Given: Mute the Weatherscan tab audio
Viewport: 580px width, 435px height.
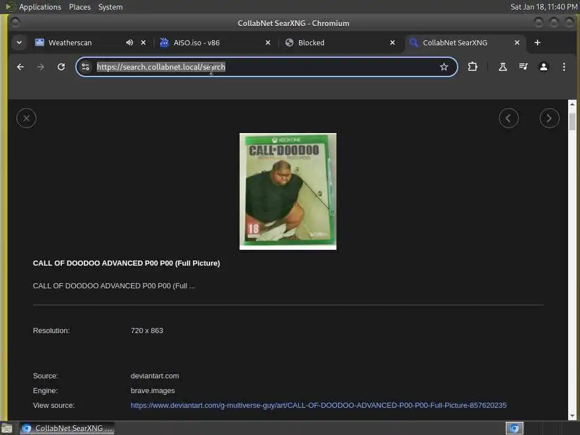Looking at the screenshot, I should tap(130, 42).
